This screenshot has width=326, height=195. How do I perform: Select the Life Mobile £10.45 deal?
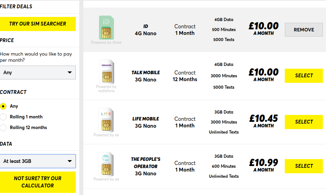pyautogui.click(x=304, y=122)
